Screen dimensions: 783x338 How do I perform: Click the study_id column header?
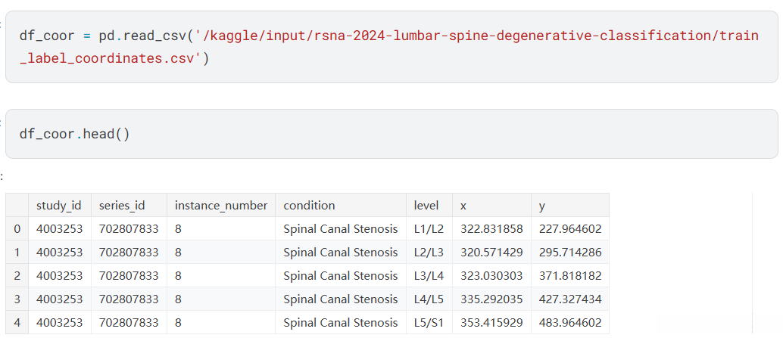click(x=59, y=205)
